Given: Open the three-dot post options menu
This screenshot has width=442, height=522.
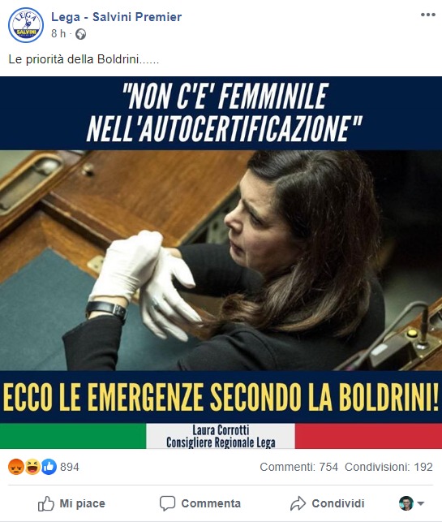Looking at the screenshot, I should (x=427, y=15).
